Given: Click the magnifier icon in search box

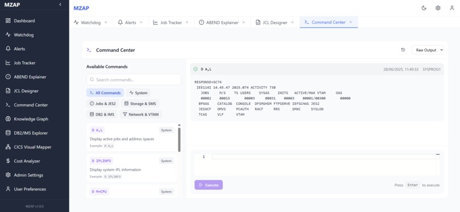Looking at the screenshot, I should click(x=92, y=80).
